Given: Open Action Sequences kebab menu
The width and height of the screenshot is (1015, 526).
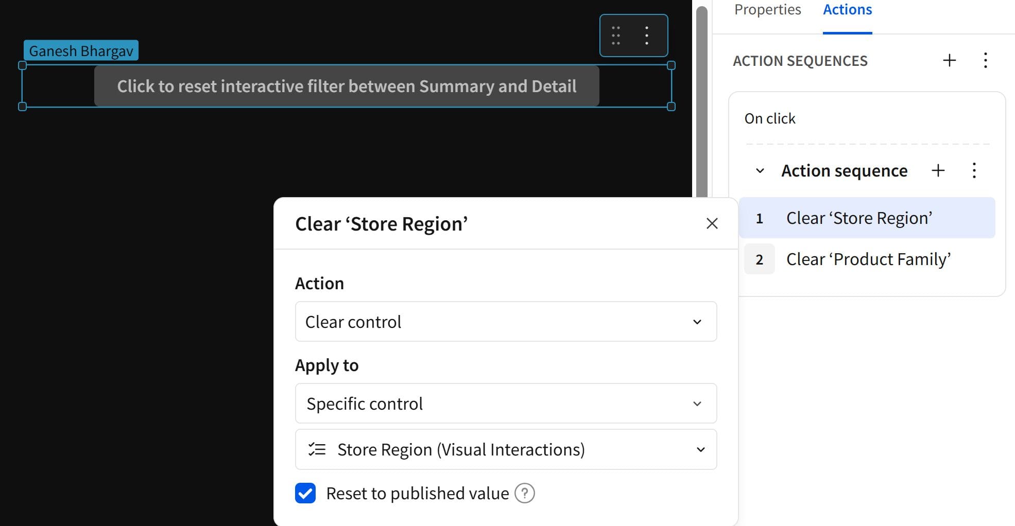Looking at the screenshot, I should pyautogui.click(x=985, y=60).
